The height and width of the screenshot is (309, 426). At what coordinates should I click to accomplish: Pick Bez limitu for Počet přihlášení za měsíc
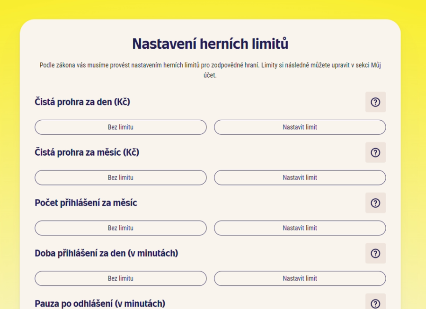tap(121, 228)
